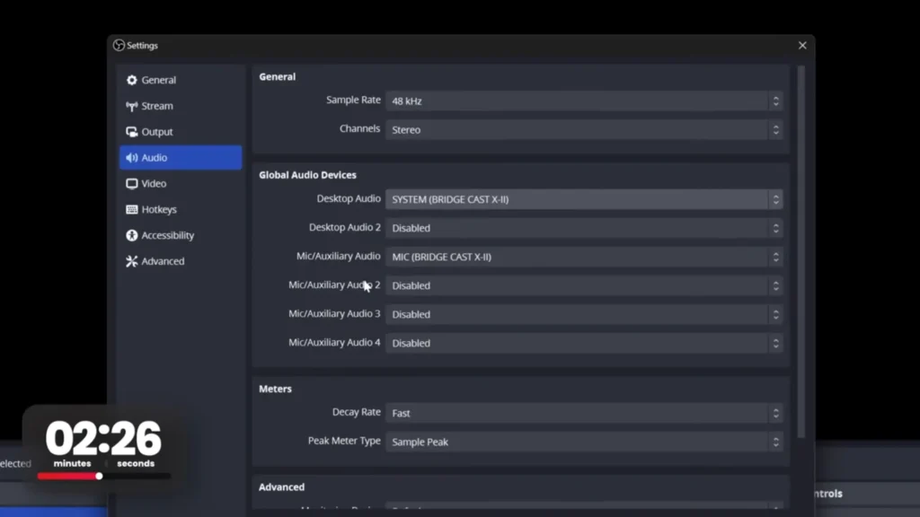Click the Stream antenna icon
Image resolution: width=920 pixels, height=517 pixels.
click(131, 106)
